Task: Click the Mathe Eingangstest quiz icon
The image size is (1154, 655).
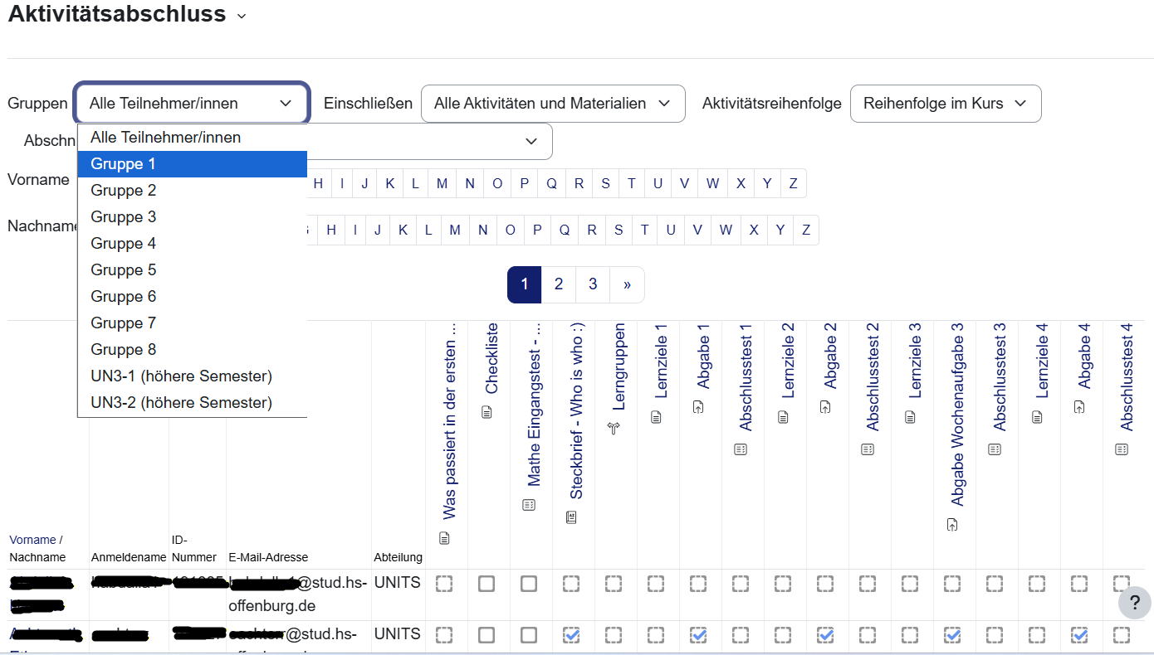Action: click(x=529, y=504)
